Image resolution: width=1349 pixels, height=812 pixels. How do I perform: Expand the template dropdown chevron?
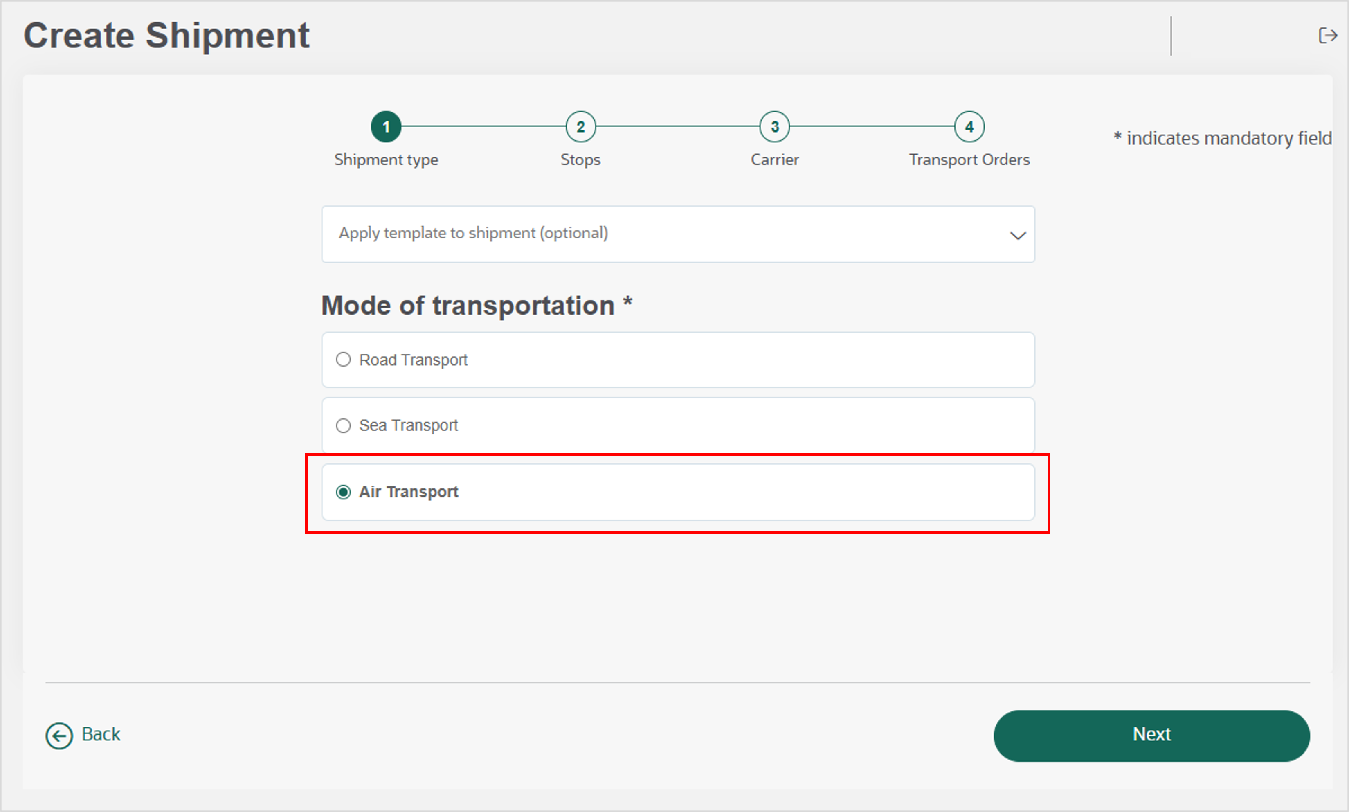[x=1018, y=235]
